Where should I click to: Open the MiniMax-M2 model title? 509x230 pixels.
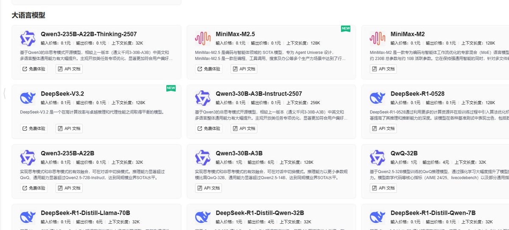coord(408,34)
